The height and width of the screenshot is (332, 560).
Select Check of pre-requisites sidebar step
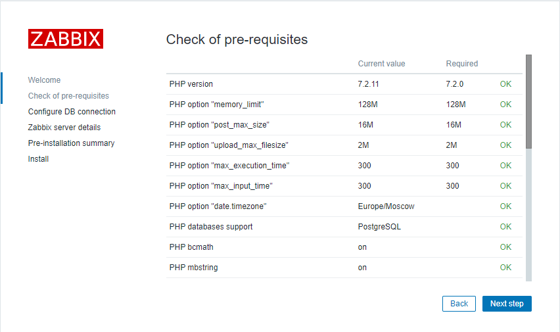point(68,96)
